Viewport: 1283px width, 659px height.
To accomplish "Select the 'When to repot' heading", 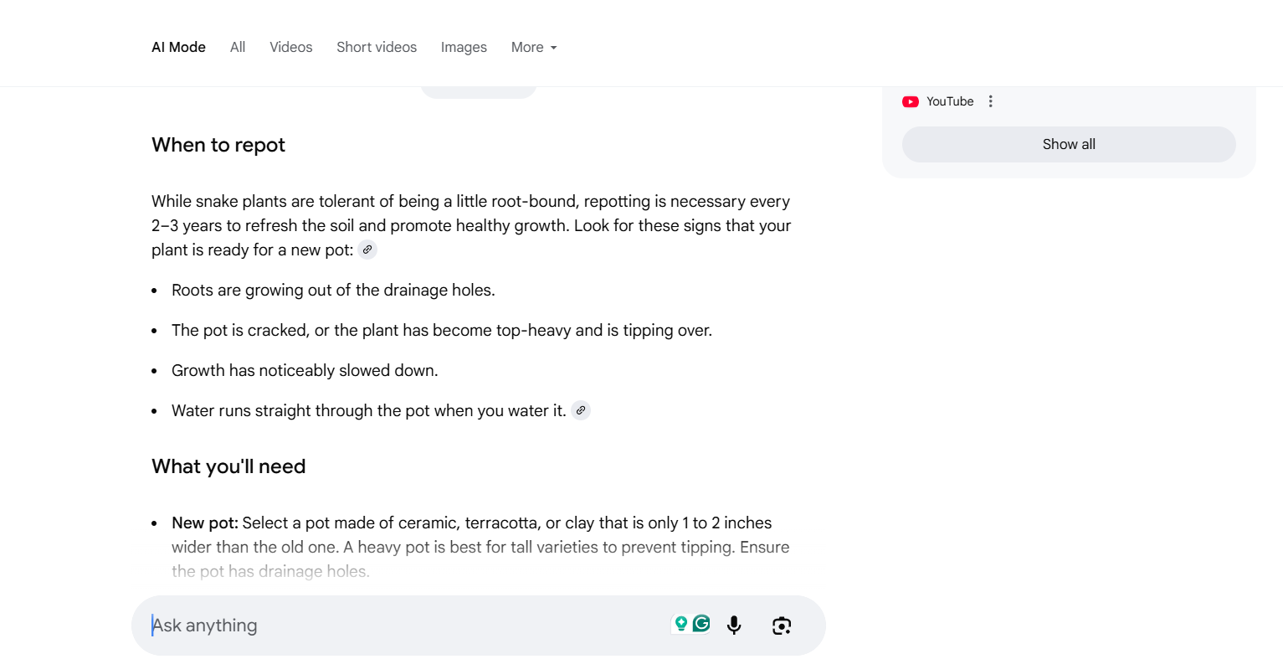I will pos(218,145).
